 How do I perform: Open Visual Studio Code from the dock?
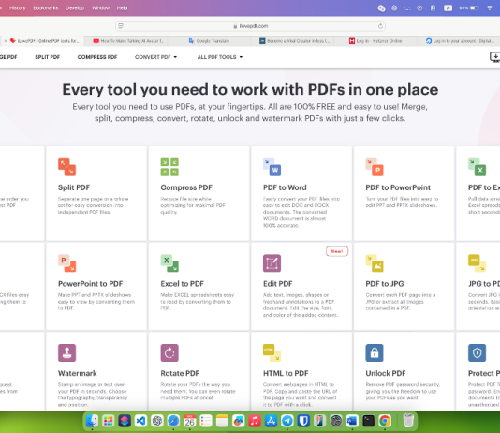[140, 421]
